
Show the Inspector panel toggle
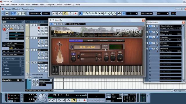(12, 14)
